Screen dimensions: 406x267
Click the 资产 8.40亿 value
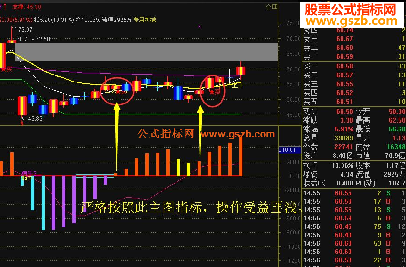(x=342, y=156)
